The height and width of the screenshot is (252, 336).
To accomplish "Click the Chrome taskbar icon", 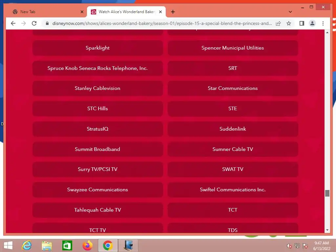I will 108,245.
